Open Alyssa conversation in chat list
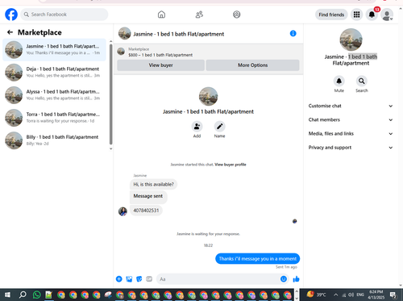Screen dimensions: 403x301 55,95
